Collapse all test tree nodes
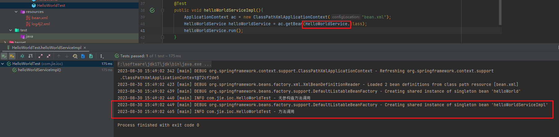559x137 pixels. [49, 56]
